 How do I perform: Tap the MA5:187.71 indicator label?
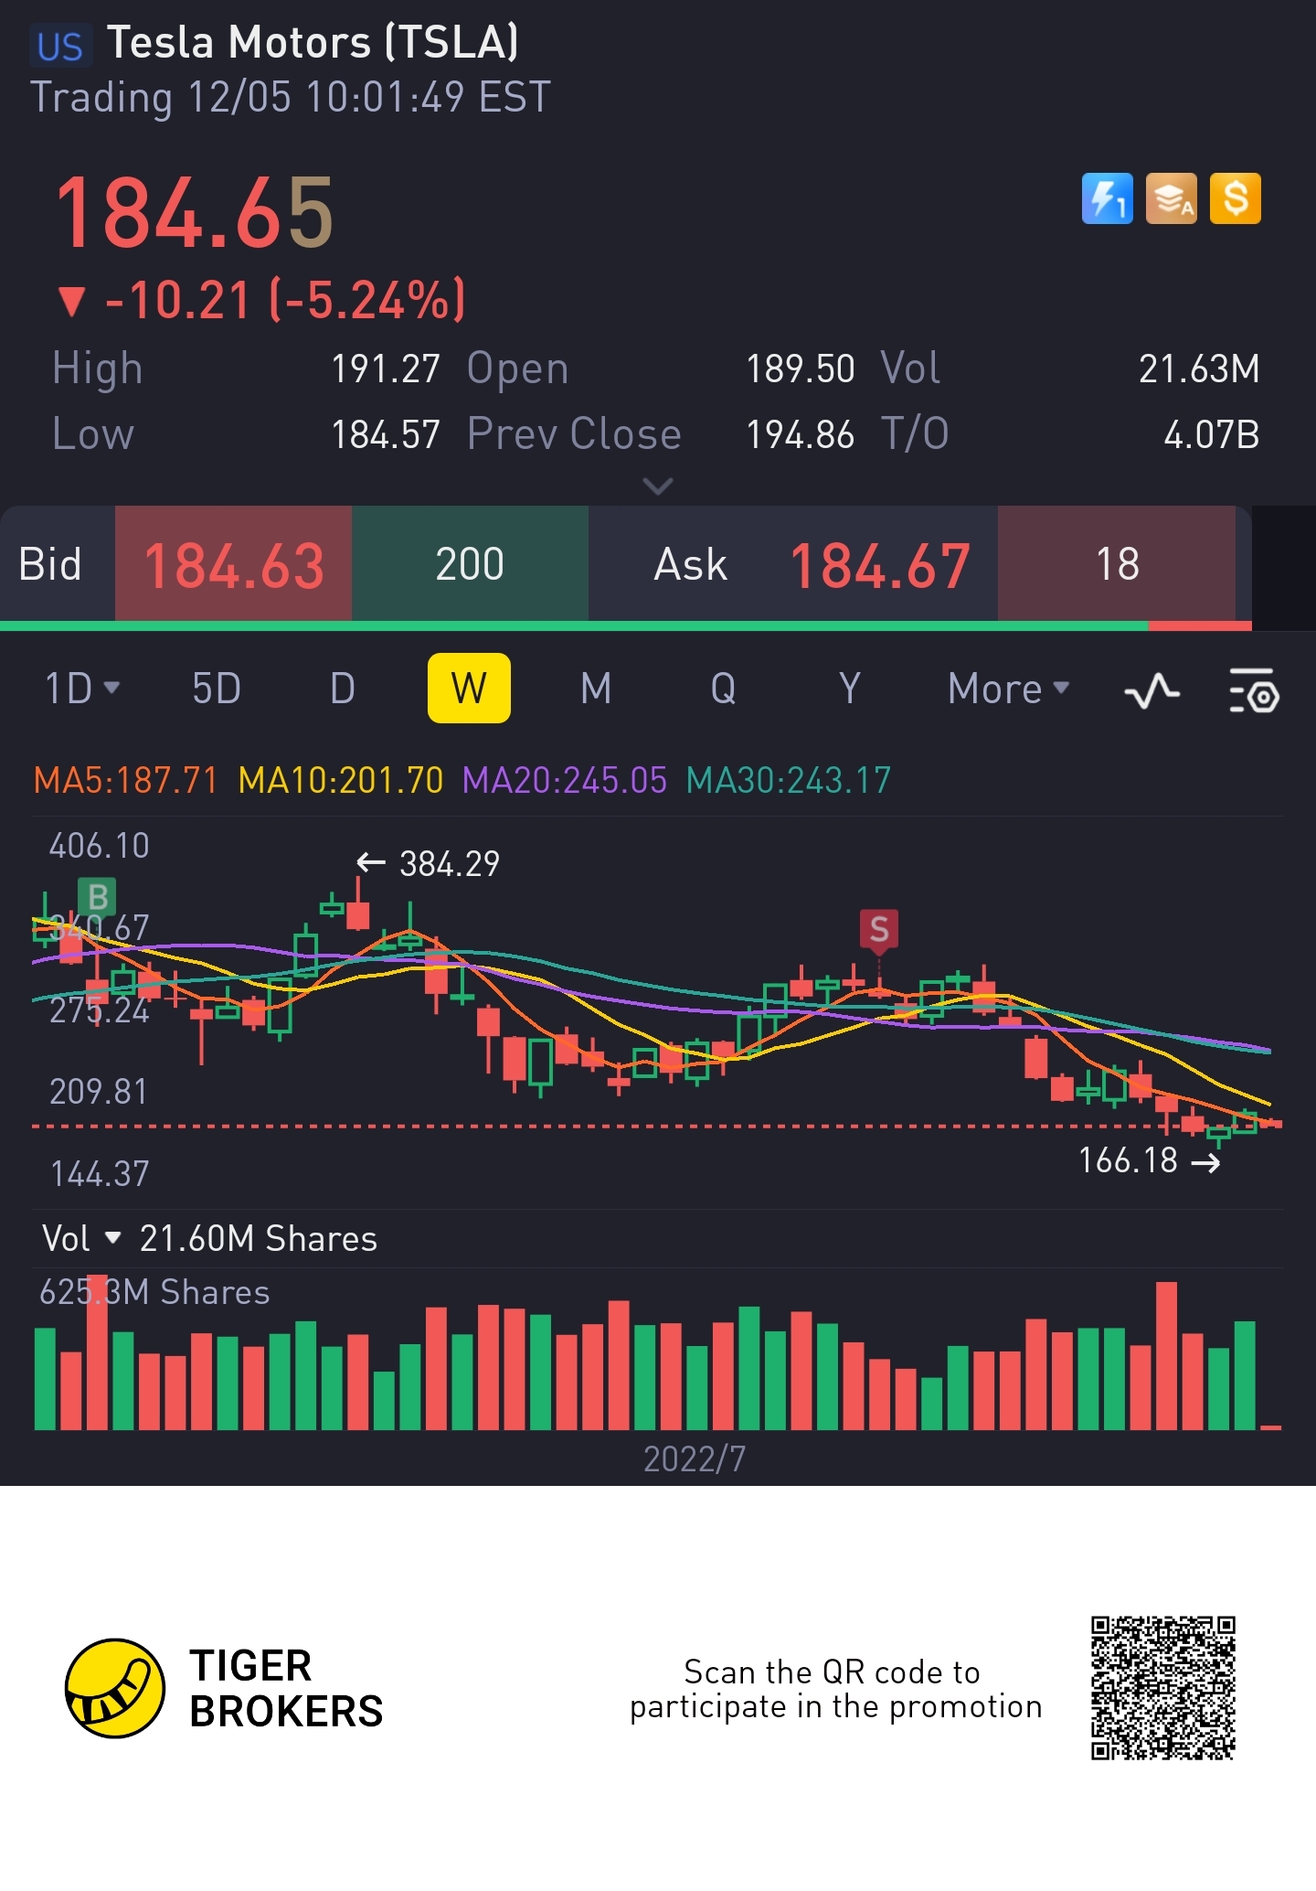[x=126, y=781]
